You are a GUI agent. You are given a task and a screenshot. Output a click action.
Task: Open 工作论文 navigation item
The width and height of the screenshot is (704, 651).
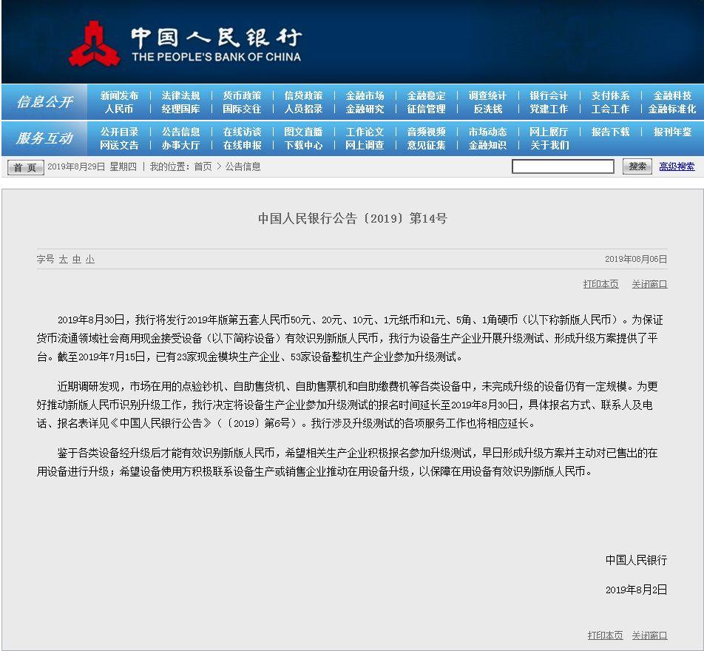pyautogui.click(x=365, y=132)
